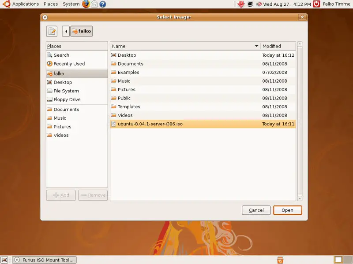
Task: Switch to Furius ISO Mount Tool taskbar item
Action: click(x=45, y=260)
